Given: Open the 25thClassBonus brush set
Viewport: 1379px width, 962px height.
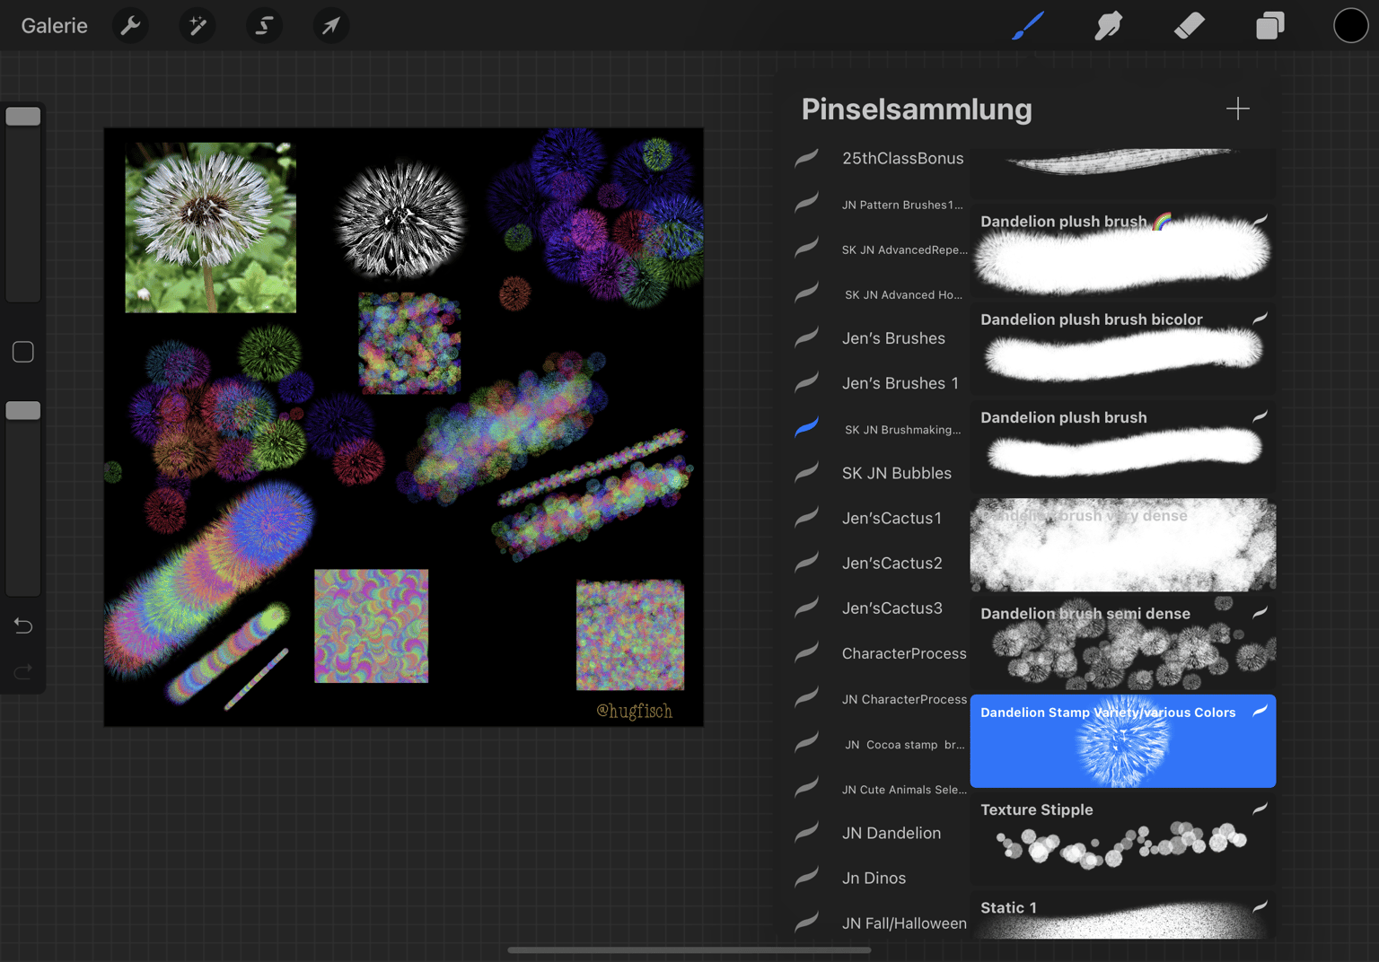Looking at the screenshot, I should (x=880, y=158).
